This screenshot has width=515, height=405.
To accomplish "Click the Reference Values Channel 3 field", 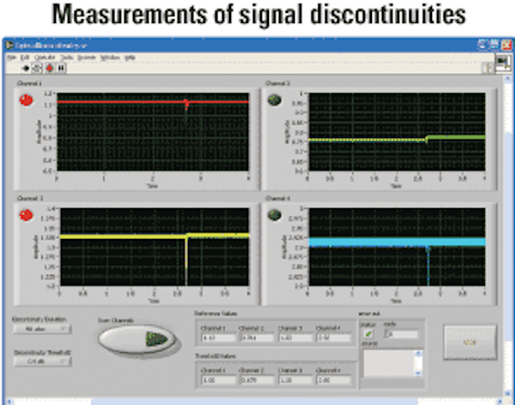I will [295, 337].
